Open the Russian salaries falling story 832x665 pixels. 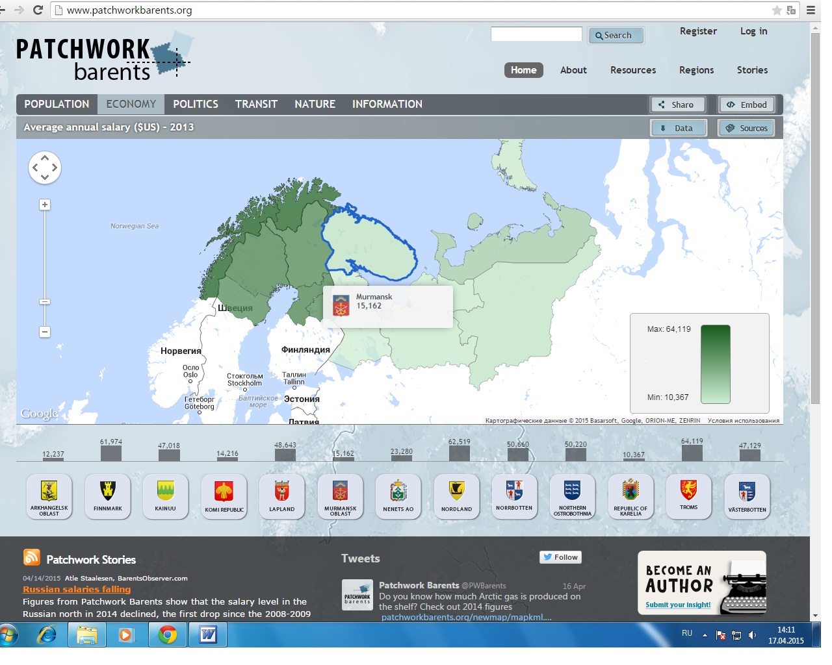(x=77, y=590)
